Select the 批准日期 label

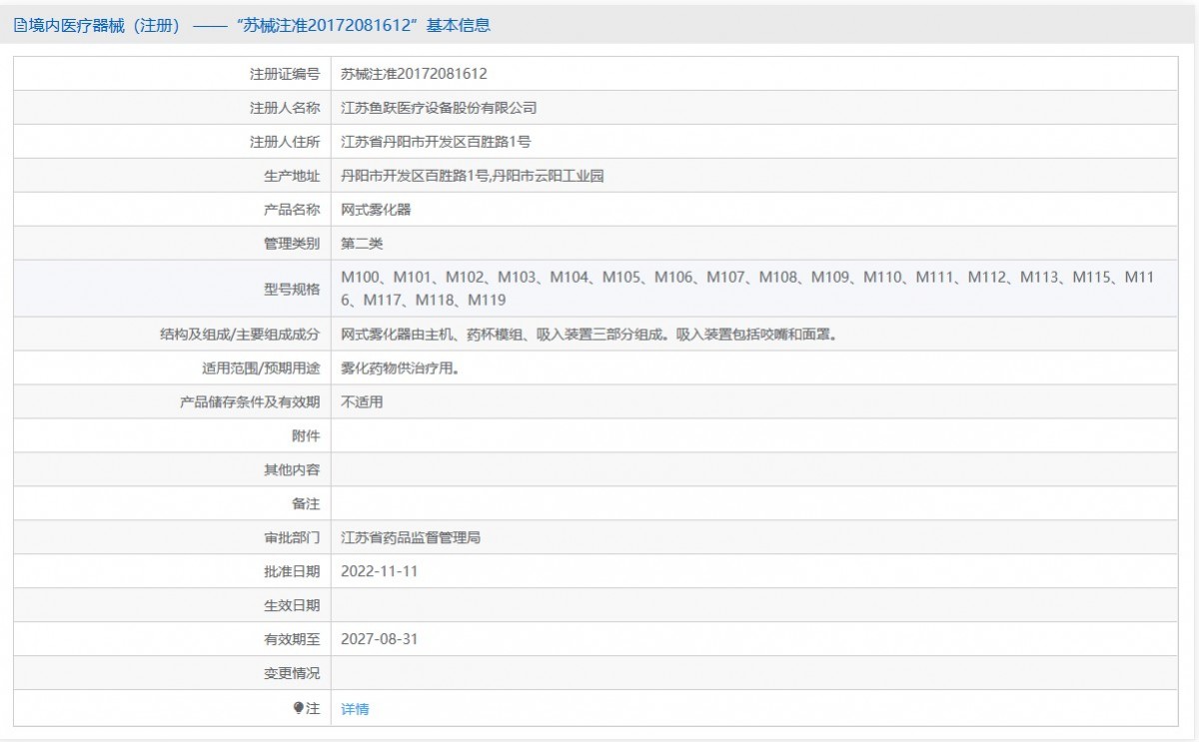pos(292,572)
